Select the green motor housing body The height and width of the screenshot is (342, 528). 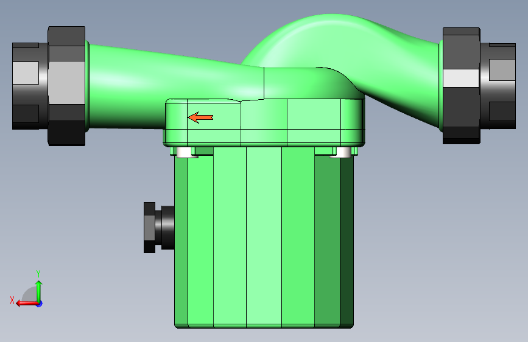click(264, 237)
